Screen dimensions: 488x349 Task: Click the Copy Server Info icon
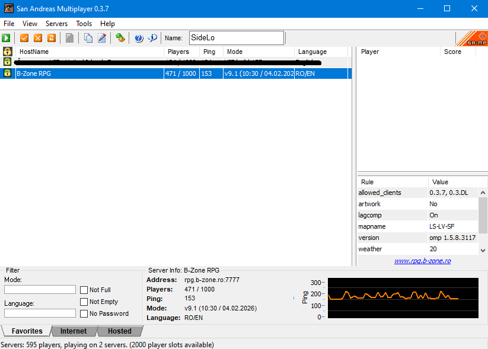[88, 38]
